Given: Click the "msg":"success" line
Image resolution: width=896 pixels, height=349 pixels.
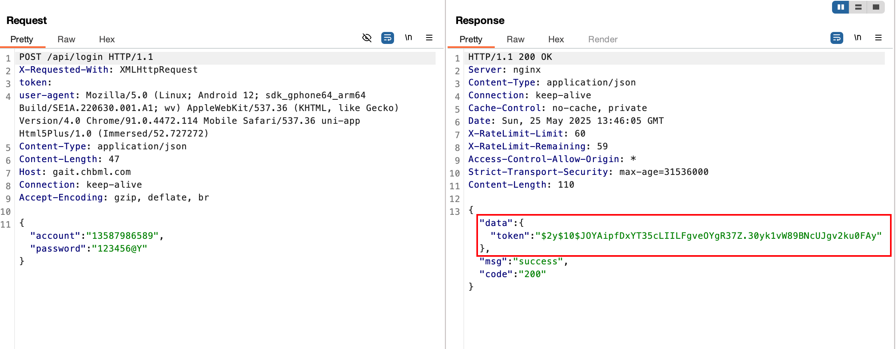Looking at the screenshot, I should tap(524, 262).
